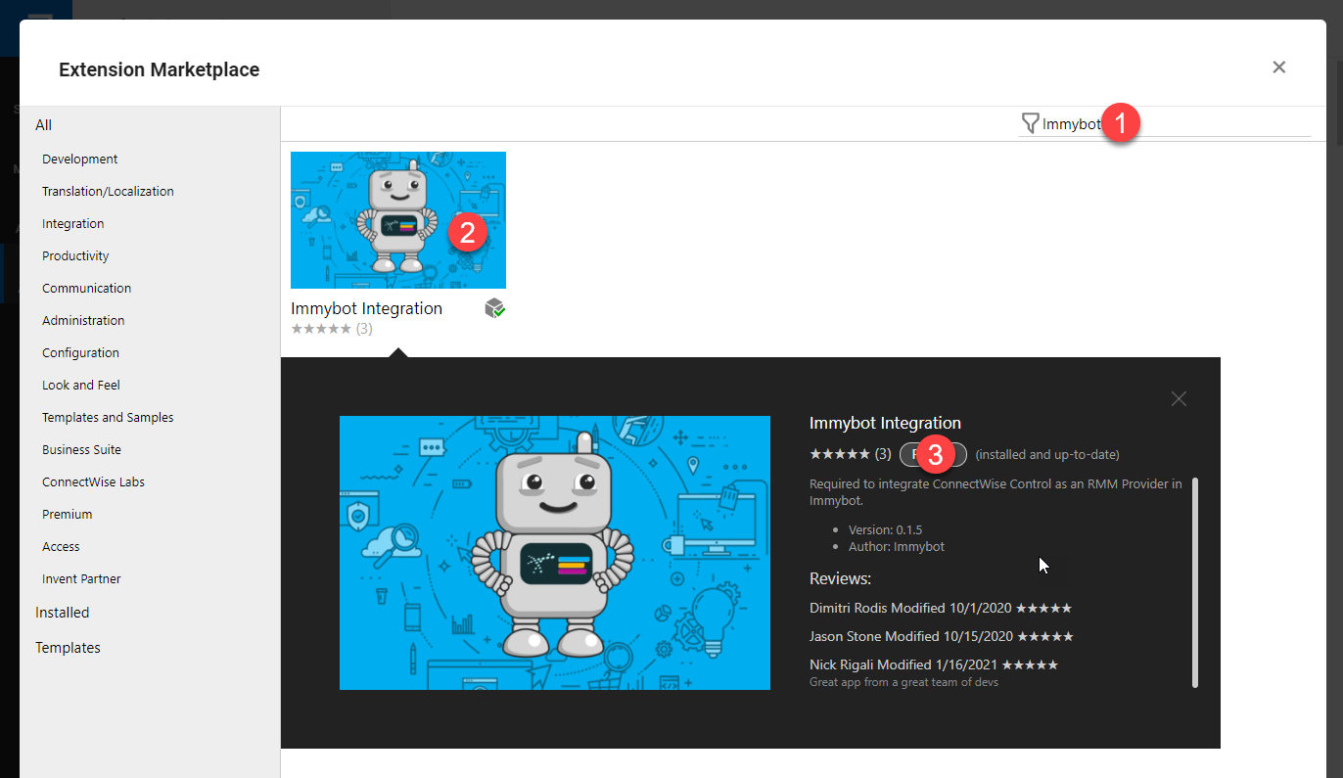The image size is (1343, 778).
Task: Close the Immybot Integration details panel
Action: click(x=1179, y=398)
